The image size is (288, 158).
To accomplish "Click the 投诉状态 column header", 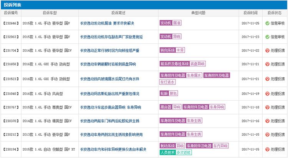I will pos(275,13).
